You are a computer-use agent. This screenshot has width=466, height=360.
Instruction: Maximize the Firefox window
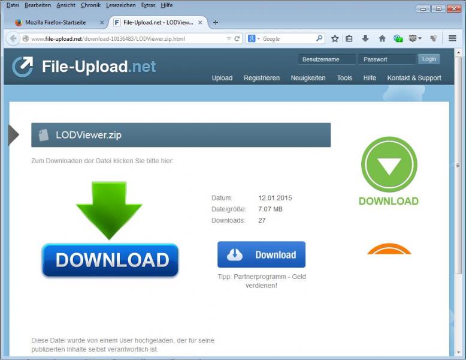coord(438,8)
